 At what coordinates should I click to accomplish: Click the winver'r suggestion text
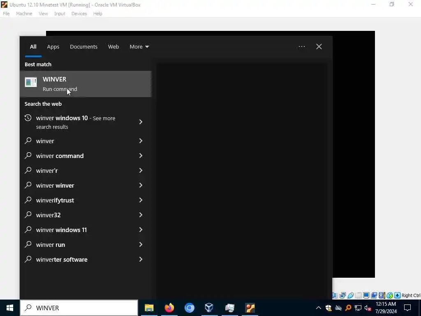pyautogui.click(x=47, y=171)
